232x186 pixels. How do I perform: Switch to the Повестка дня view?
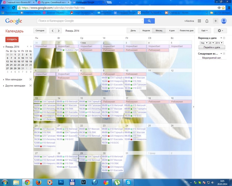[187, 30]
